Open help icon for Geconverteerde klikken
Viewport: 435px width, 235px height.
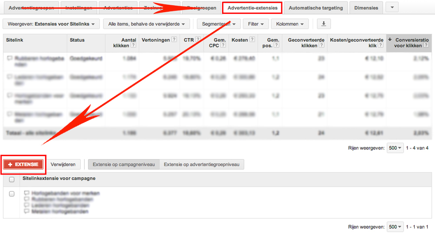click(x=321, y=45)
